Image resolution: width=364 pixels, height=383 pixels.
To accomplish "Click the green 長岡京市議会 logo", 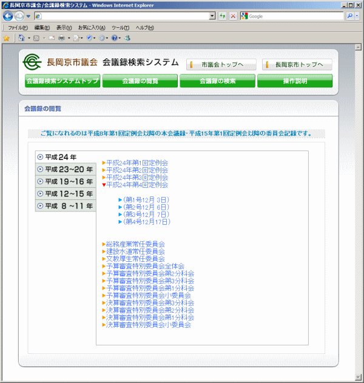I will 32,62.
